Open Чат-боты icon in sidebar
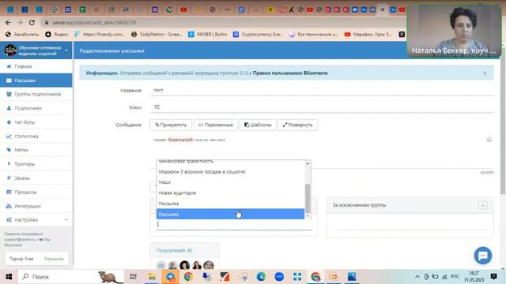 (x=9, y=122)
